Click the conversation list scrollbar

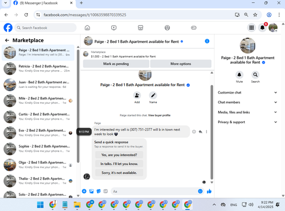click(x=78, y=106)
